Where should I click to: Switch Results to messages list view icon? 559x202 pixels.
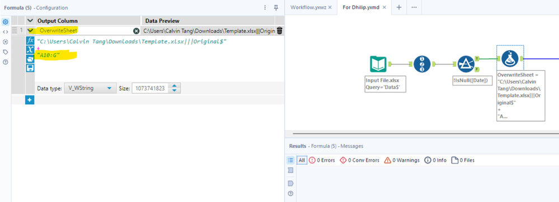(290, 160)
